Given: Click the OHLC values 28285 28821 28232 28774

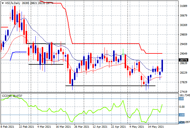Looking at the screenshot, I should coord(37,3).
